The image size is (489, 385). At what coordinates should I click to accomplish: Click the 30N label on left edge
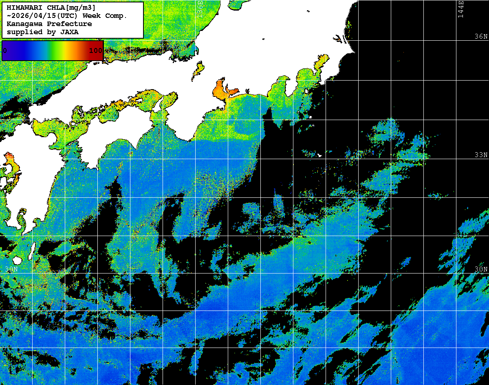click(12, 269)
